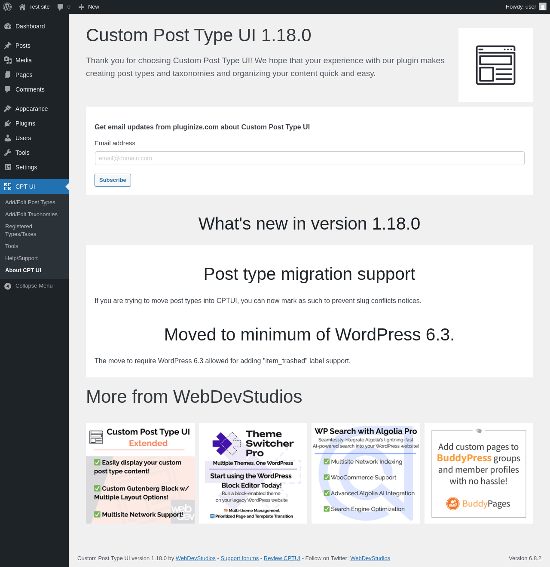Click the Version 6.8.2 footer text
Viewport: 550px width, 567px height.
point(525,558)
